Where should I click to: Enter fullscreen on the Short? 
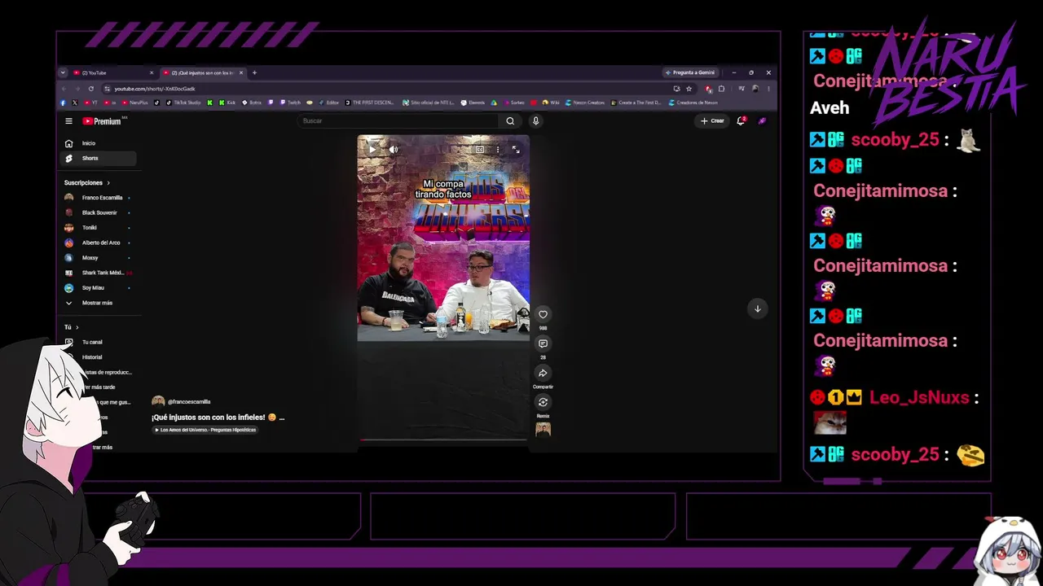[516, 149]
